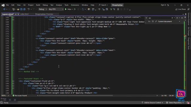Screen dimensions: 191x107
Task: Click the Navigate Backward toolbar icon
Action: pyautogui.click(x=4, y=9)
